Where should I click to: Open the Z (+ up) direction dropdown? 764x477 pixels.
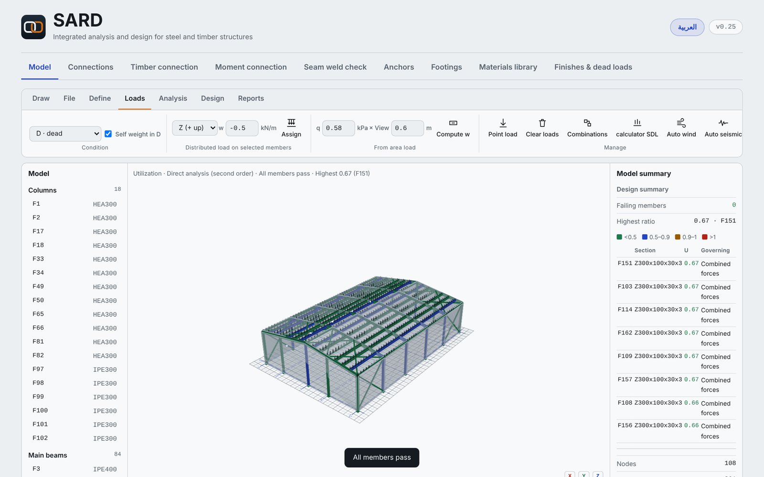[x=195, y=128]
